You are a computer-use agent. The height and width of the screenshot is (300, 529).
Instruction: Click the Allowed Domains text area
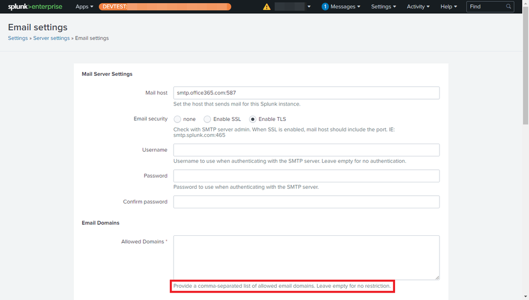click(x=306, y=258)
